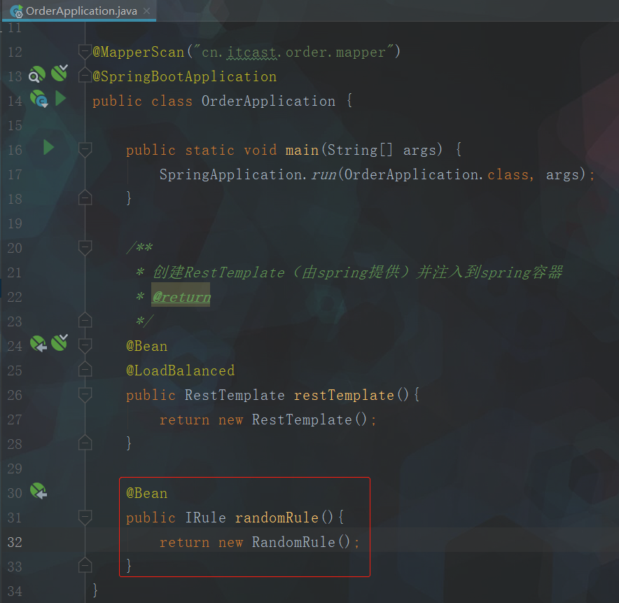
Task: Select the OrderApplication.java editor tab
Action: (79, 11)
